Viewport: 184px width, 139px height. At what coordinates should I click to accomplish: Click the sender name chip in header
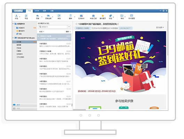click(83, 28)
